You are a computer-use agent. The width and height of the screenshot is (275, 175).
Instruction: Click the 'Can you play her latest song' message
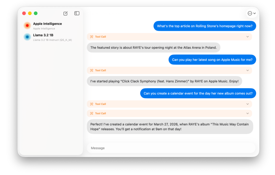(x=212, y=60)
